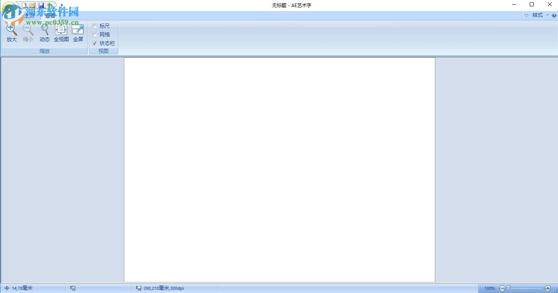Click the blank white canvas page

[x=280, y=170]
